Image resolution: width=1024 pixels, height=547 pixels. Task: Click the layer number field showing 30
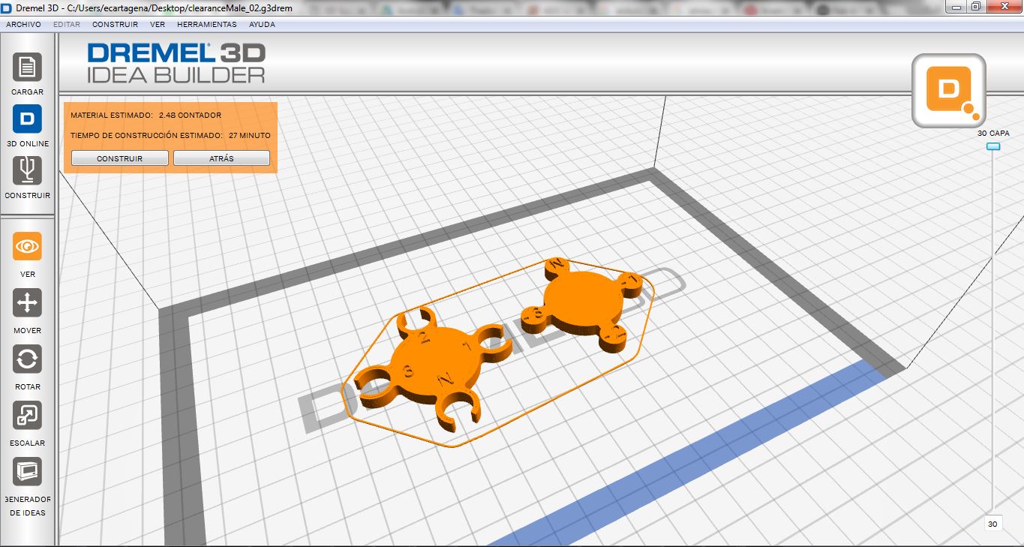[x=993, y=524]
